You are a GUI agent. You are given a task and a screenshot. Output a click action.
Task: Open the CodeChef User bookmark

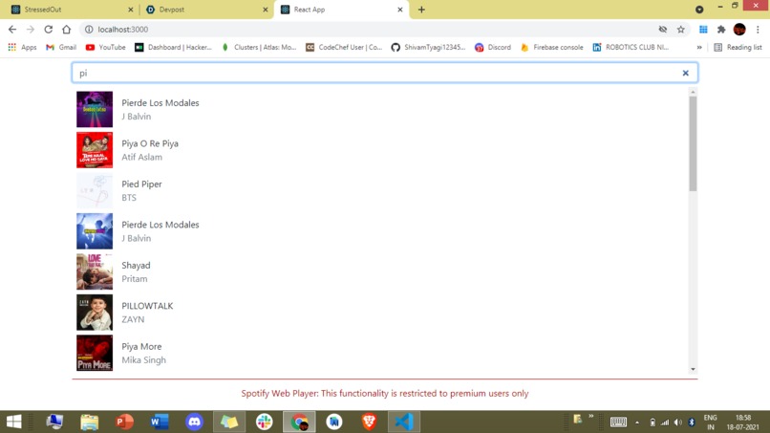pos(344,47)
